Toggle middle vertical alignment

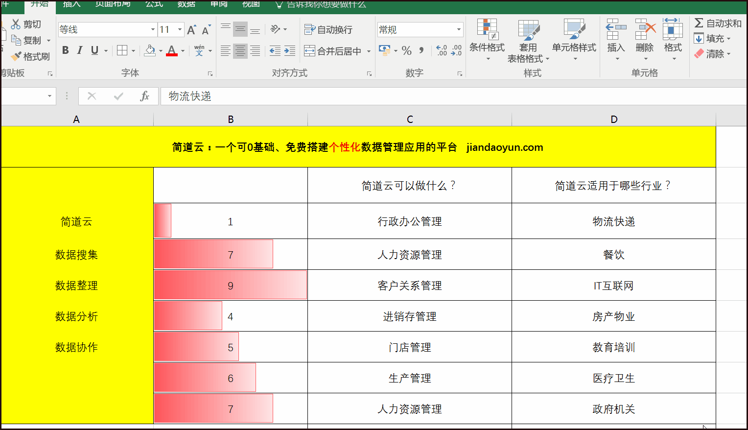(240, 29)
